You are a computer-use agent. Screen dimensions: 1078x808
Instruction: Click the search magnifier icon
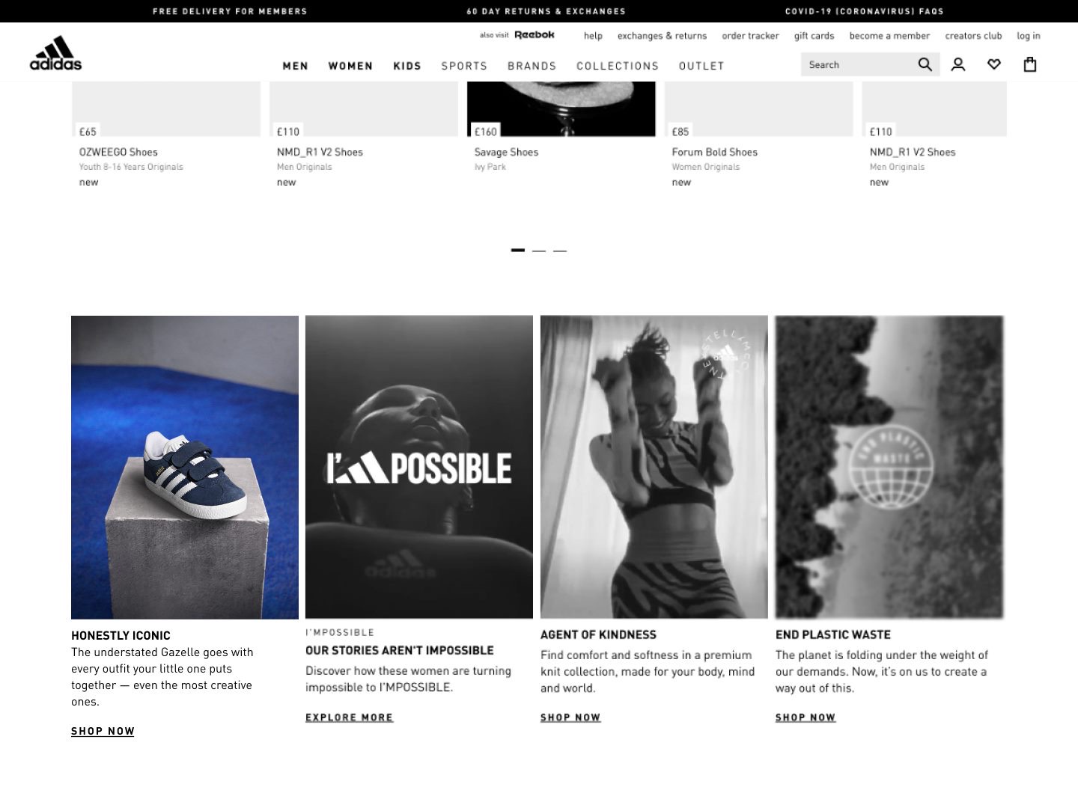point(925,65)
